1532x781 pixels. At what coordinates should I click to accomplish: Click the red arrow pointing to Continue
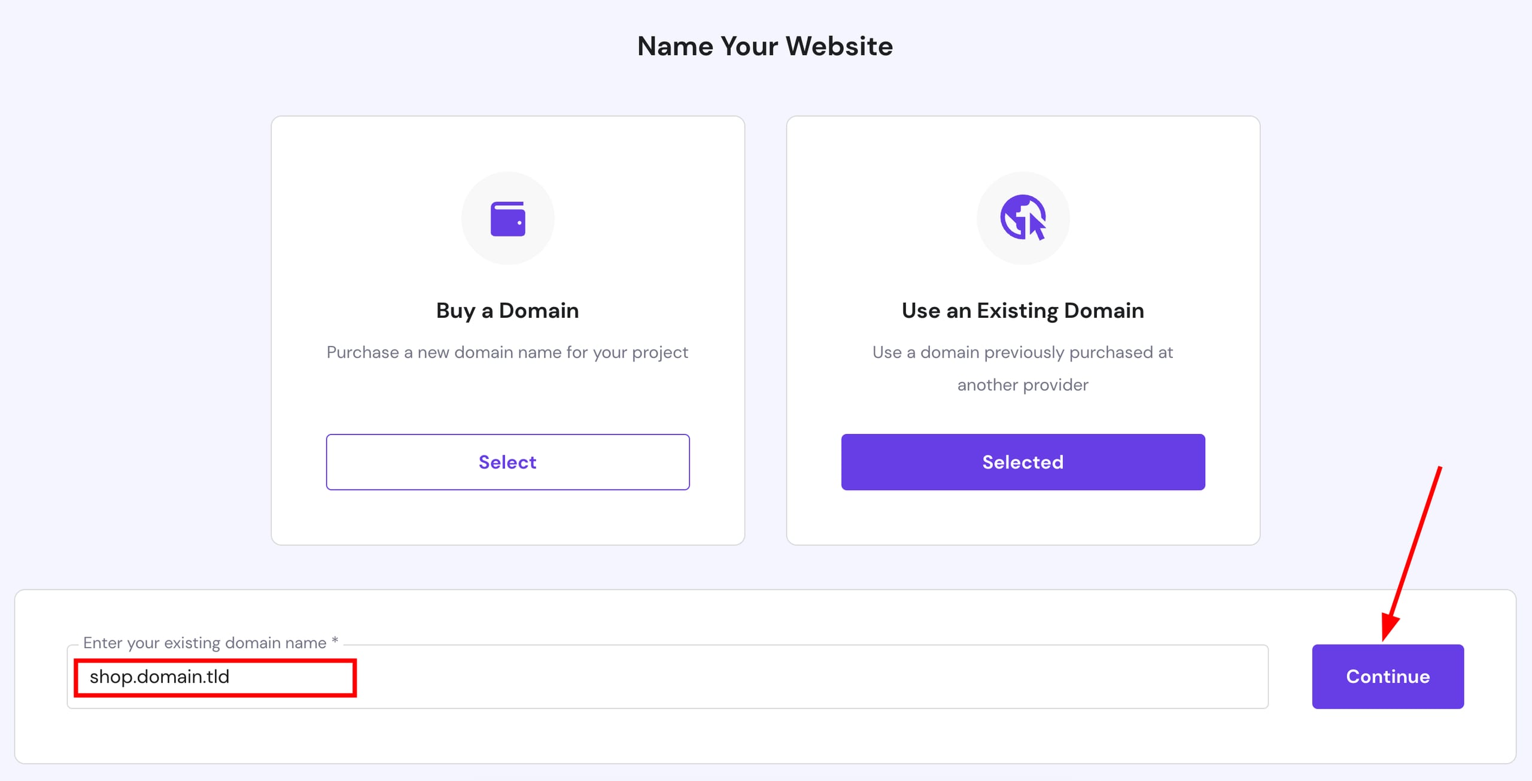[x=1412, y=553]
